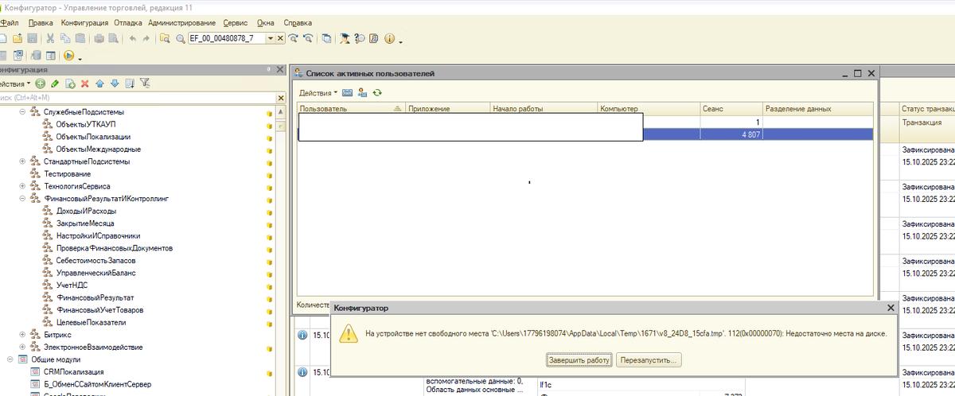
Task: Click the magnifier Search icon
Action: click(181, 38)
